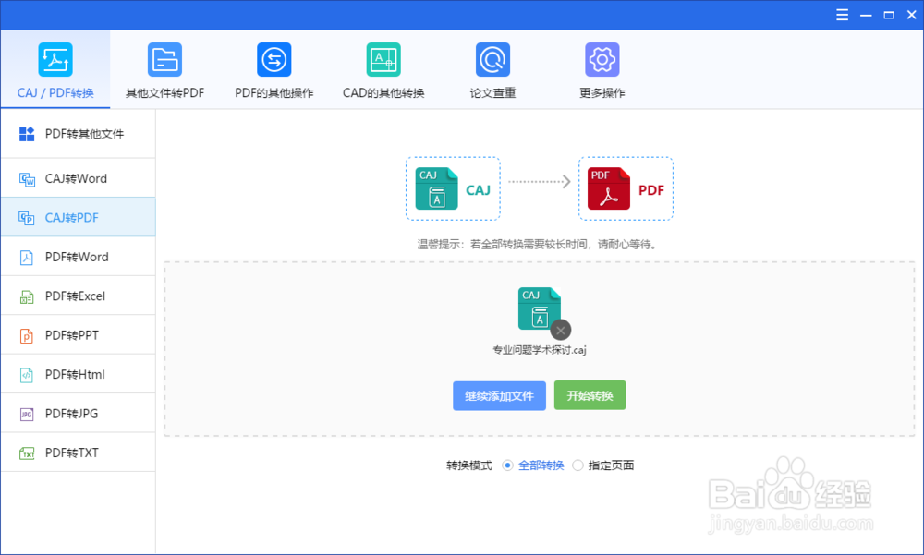This screenshot has width=924, height=555.
Task: Click 继续添加文件 to add more files
Action: [499, 394]
